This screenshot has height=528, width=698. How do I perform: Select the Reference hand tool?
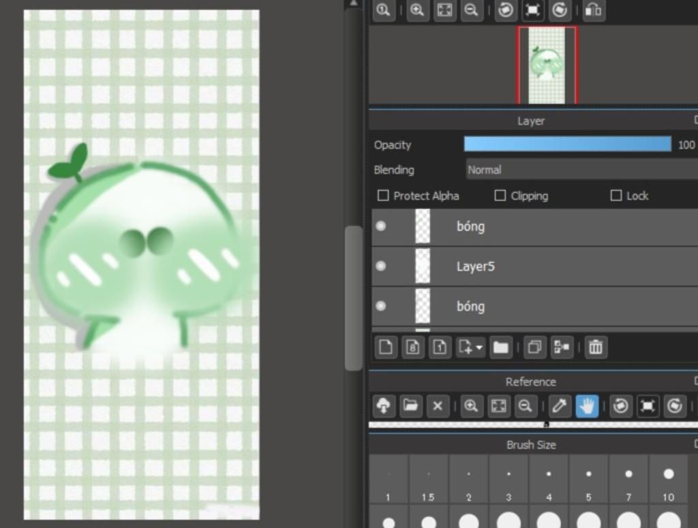[x=587, y=405]
